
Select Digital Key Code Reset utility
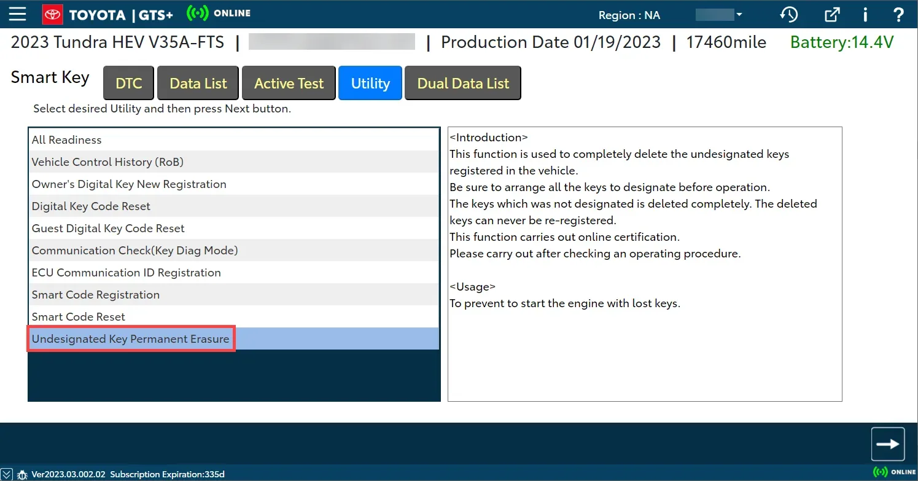click(234, 206)
